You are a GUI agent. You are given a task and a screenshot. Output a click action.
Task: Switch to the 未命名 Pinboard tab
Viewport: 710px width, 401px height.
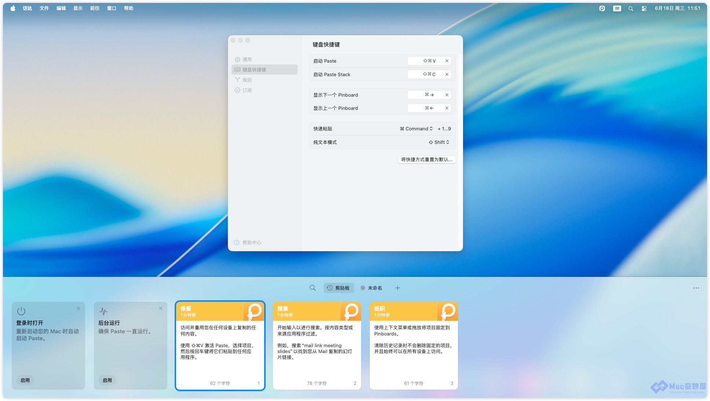coord(371,288)
